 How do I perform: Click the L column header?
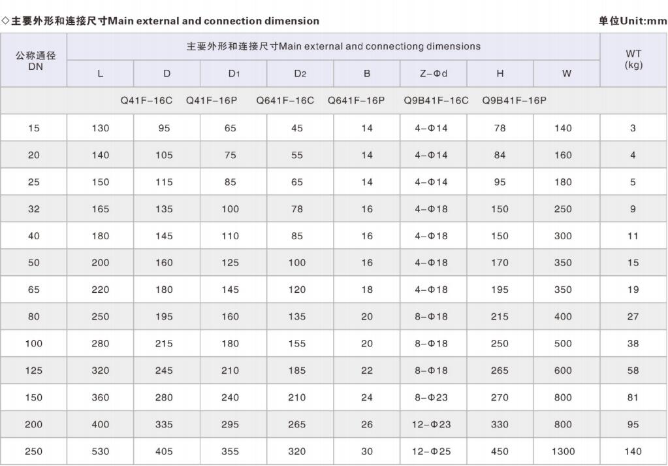pyautogui.click(x=100, y=74)
